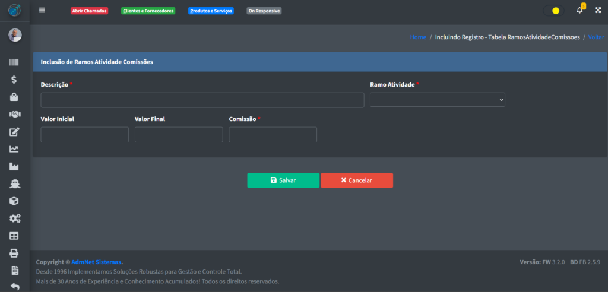
Task: Open the Ramo Atividade dropdown
Action: pyautogui.click(x=437, y=100)
